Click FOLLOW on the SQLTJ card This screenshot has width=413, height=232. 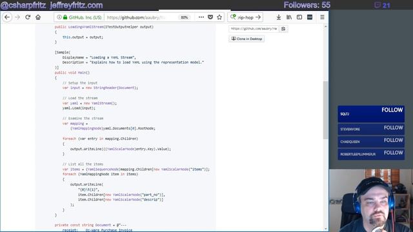coord(392,110)
